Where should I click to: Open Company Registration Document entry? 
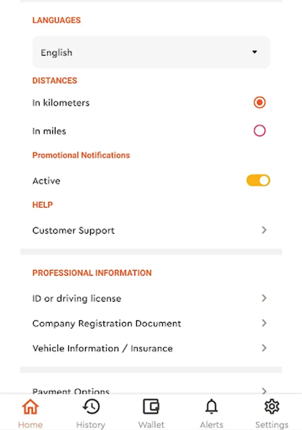click(x=107, y=323)
